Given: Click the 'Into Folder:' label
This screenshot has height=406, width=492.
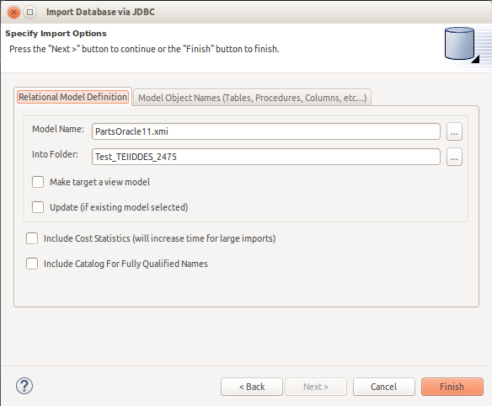Looking at the screenshot, I should [55, 154].
